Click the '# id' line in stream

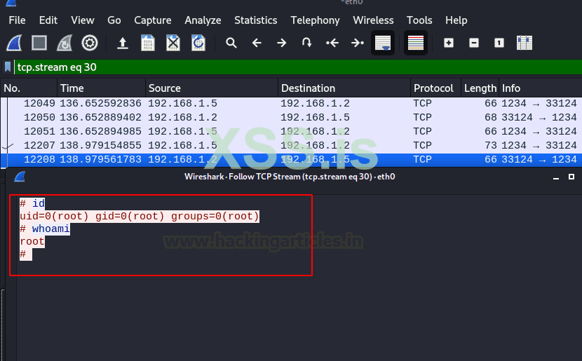[32, 203]
